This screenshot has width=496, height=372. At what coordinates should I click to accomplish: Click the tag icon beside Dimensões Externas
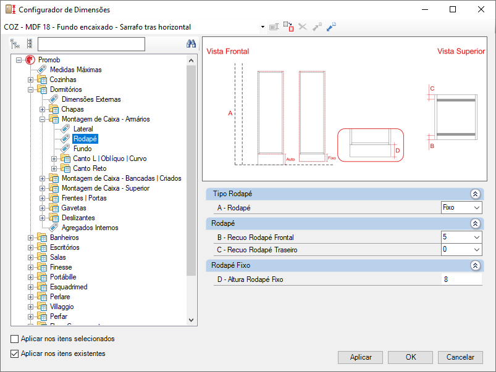(x=54, y=99)
